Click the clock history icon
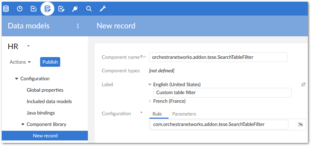311x146 pixels. [x=20, y=9]
